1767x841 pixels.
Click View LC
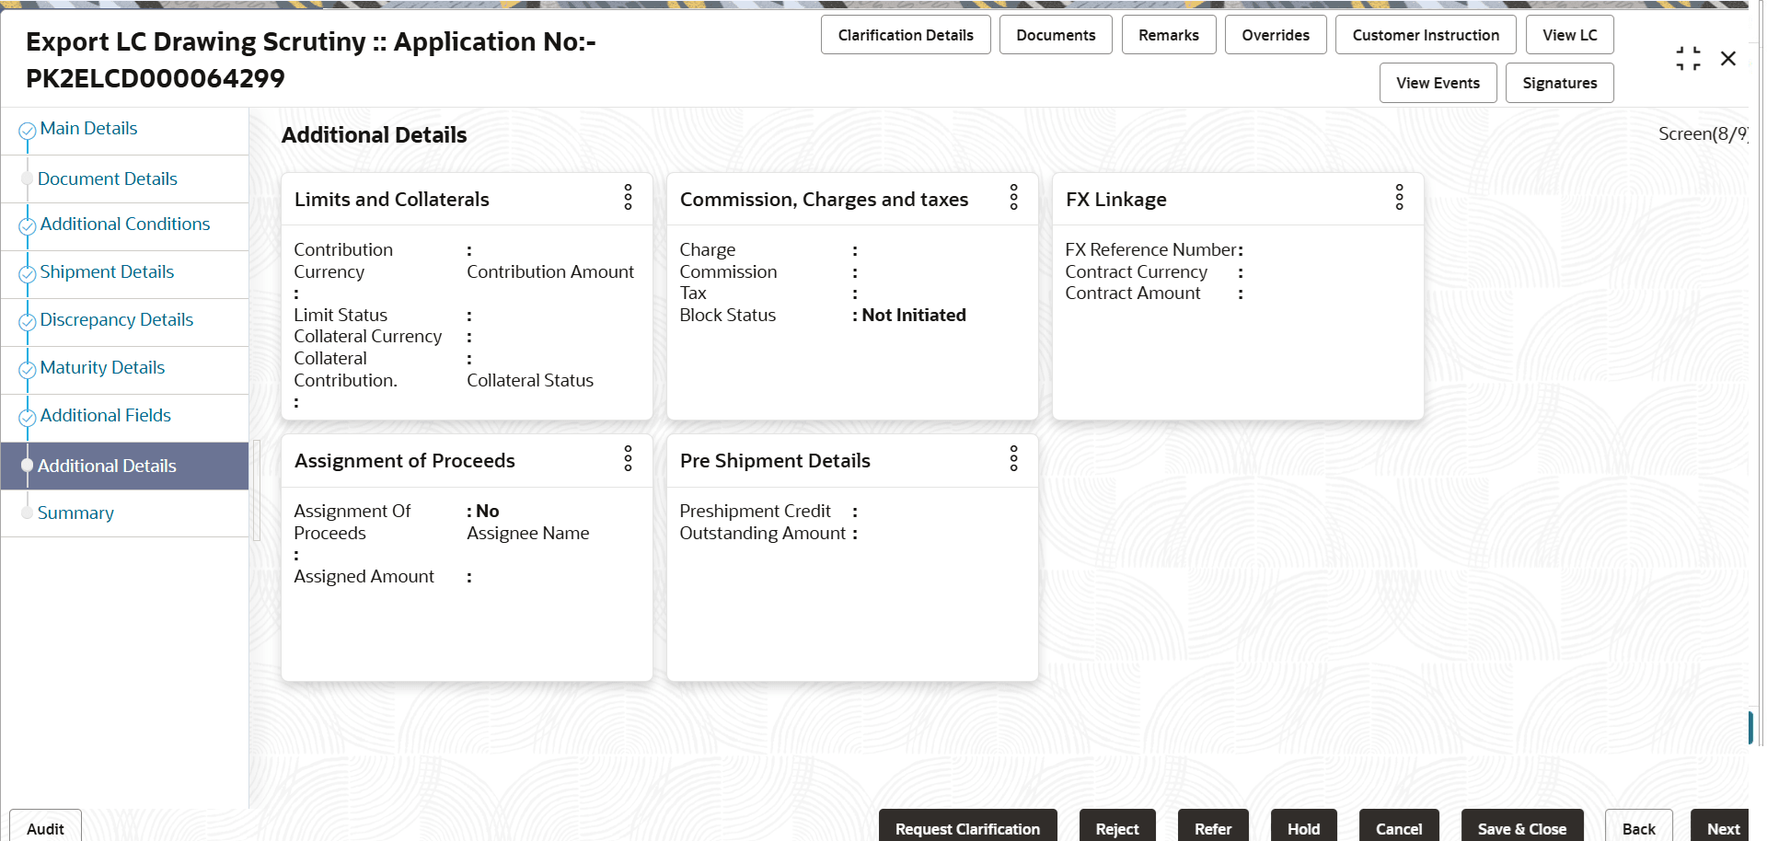1569,34
